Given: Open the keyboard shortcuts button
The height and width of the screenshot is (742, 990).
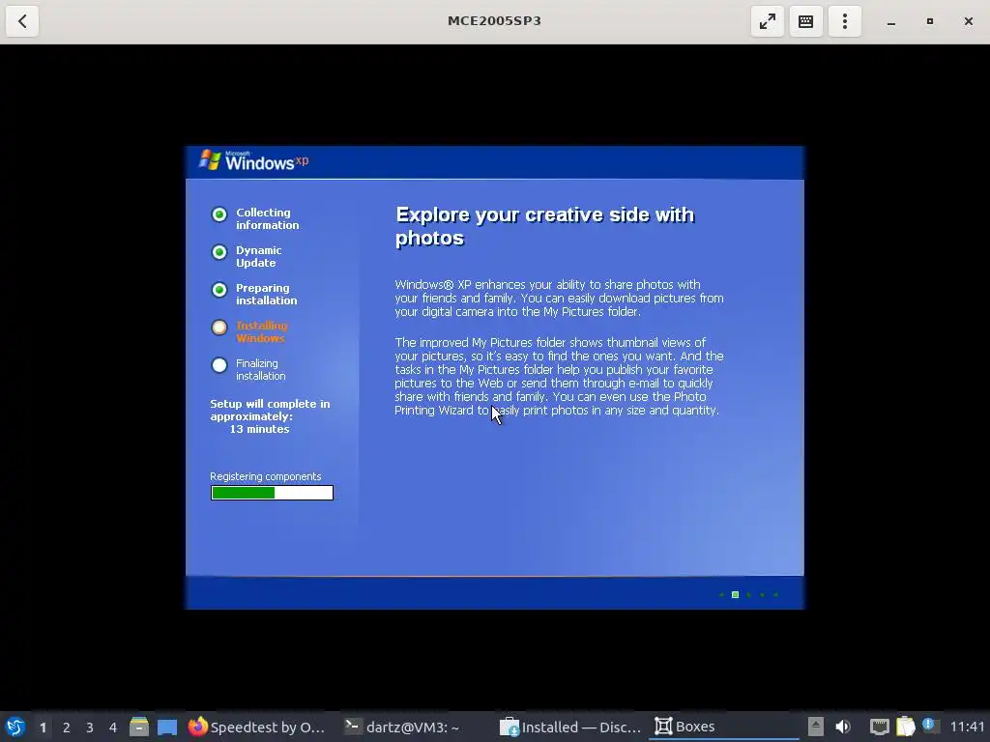Looking at the screenshot, I should (x=805, y=21).
